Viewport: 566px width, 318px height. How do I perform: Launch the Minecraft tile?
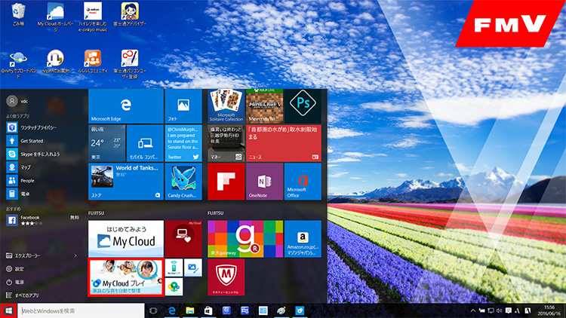264,106
